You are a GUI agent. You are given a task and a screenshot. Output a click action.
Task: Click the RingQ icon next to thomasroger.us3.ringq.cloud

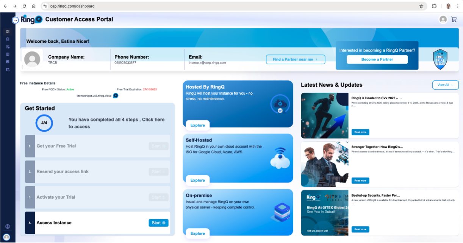pos(116,96)
